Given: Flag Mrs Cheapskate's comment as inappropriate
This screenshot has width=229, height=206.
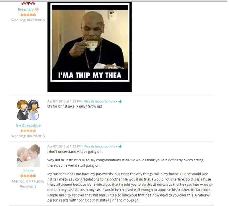Looking at the screenshot, I should (x=100, y=101).
